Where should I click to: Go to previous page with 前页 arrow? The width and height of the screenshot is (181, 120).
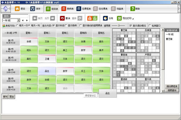pyautogui.click(x=35, y=18)
